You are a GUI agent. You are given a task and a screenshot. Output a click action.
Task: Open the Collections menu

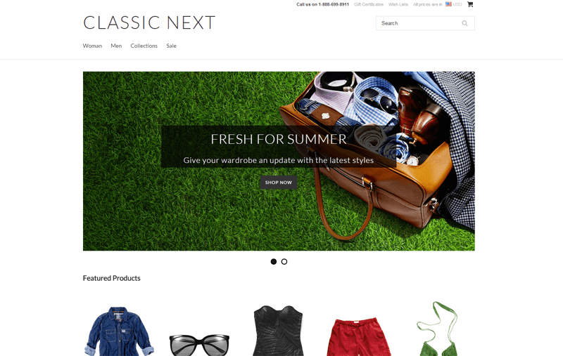coord(144,46)
